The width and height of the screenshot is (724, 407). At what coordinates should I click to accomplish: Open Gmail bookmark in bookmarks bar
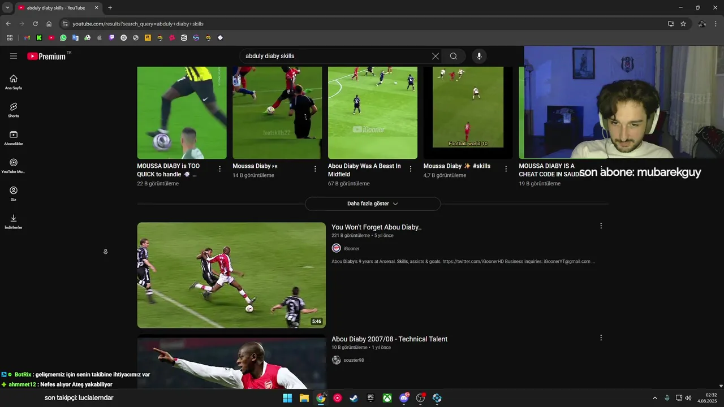click(27, 38)
